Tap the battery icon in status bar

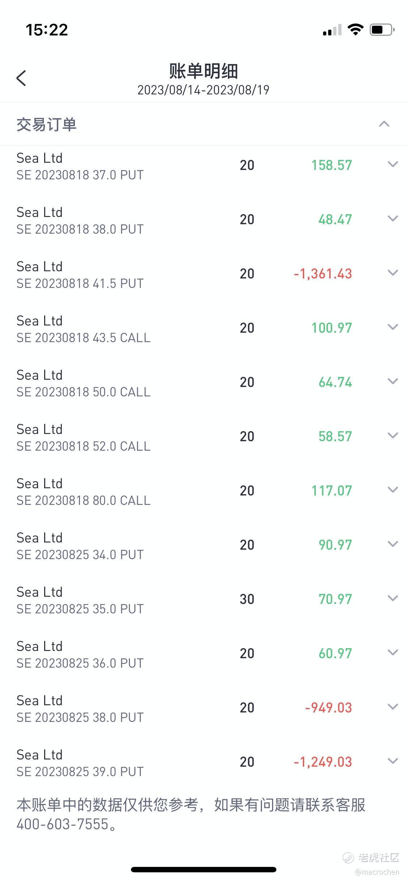coord(382,30)
